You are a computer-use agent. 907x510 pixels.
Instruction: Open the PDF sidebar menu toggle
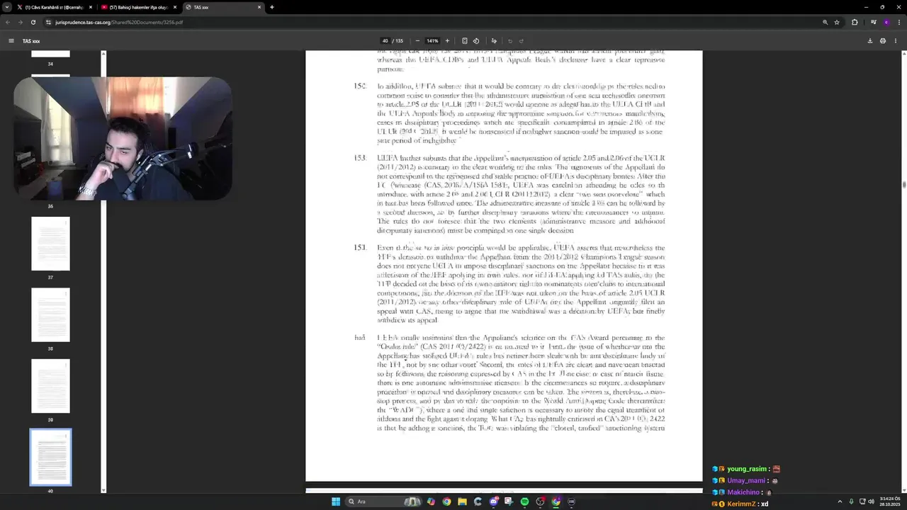pyautogui.click(x=11, y=41)
